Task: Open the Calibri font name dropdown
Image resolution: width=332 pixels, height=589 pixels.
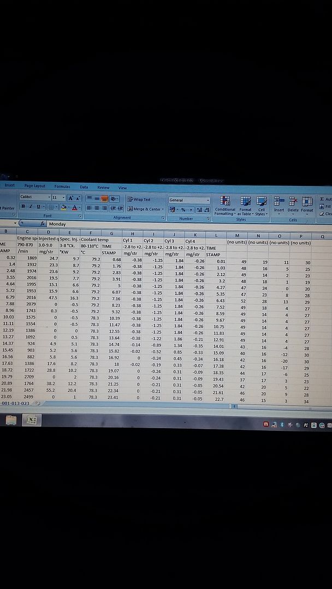Action: click(49, 197)
